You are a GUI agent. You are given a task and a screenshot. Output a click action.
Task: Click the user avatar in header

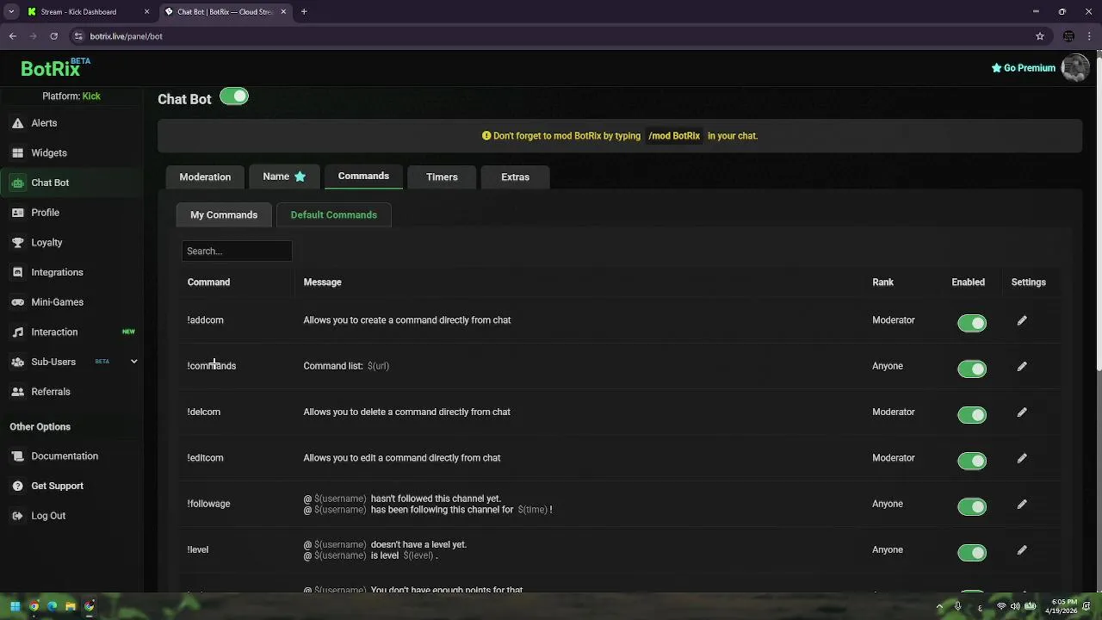[x=1075, y=67]
